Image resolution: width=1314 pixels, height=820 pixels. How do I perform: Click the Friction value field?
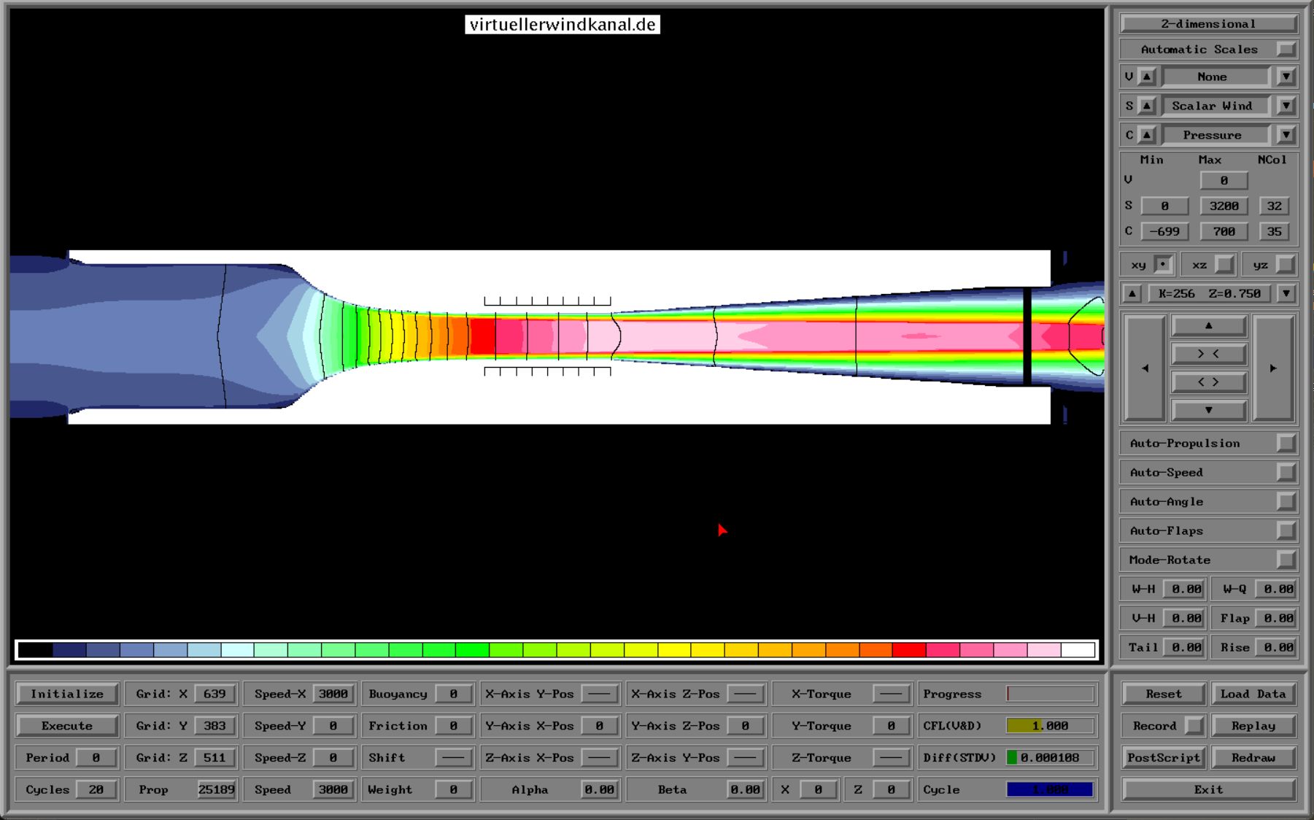pos(453,726)
